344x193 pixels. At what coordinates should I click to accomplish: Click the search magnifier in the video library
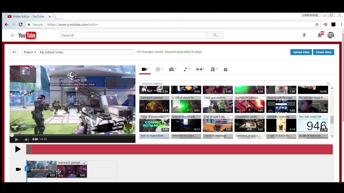coord(328,84)
